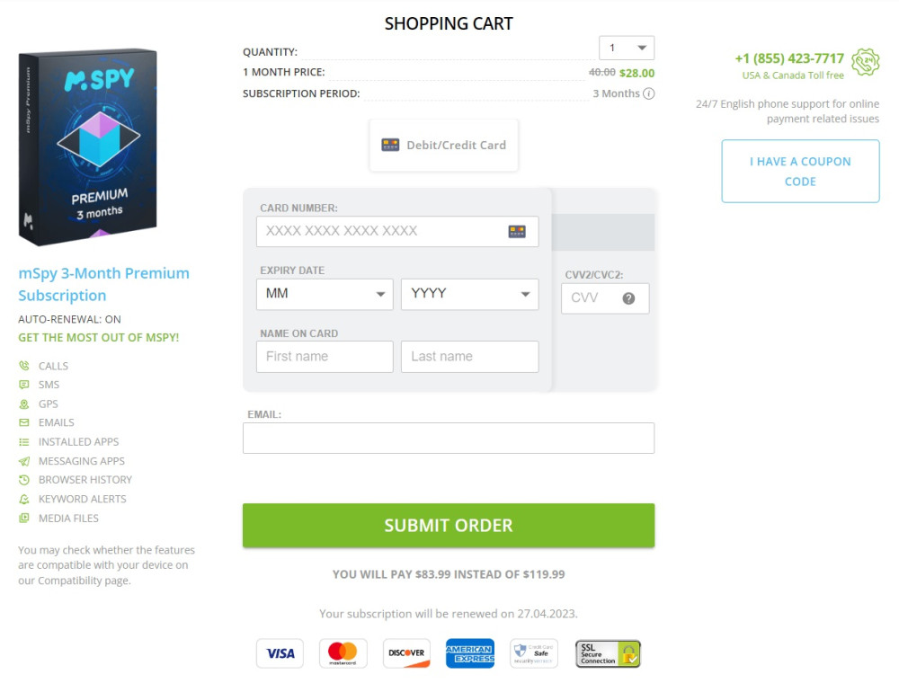899x692 pixels.
Task: Open I HAVE A COUPON CODE
Action: coord(799,171)
